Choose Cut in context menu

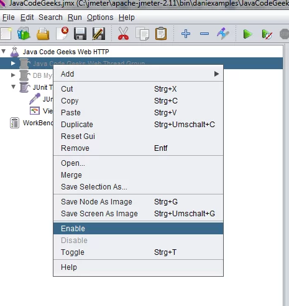[138, 89]
